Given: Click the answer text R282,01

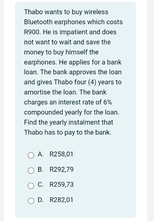Looking at the screenshot, I should [x=62, y=200].
